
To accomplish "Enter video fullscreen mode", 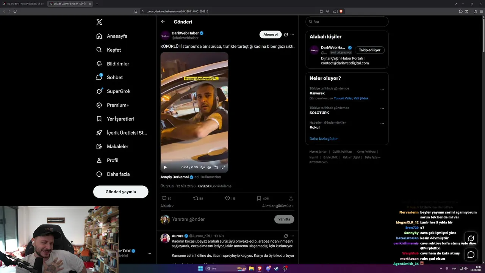I will 224,167.
